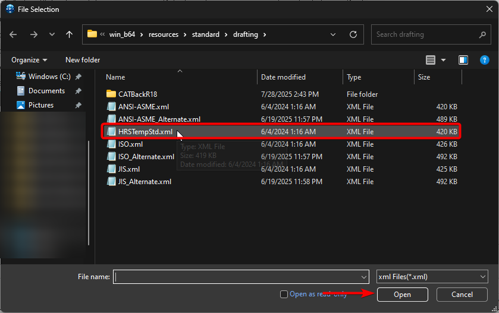The height and width of the screenshot is (313, 499).
Task: Click the Open button
Action: tap(402, 295)
